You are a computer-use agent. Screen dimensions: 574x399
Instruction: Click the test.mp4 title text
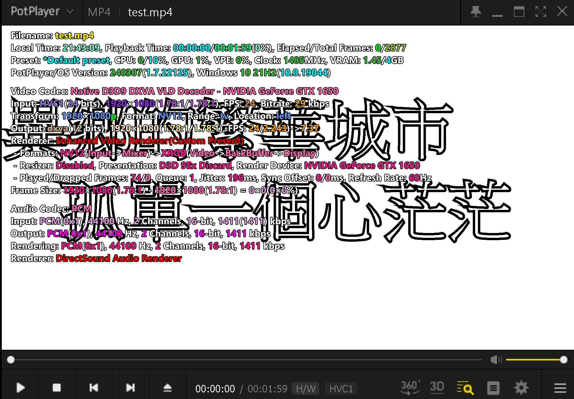click(x=150, y=12)
